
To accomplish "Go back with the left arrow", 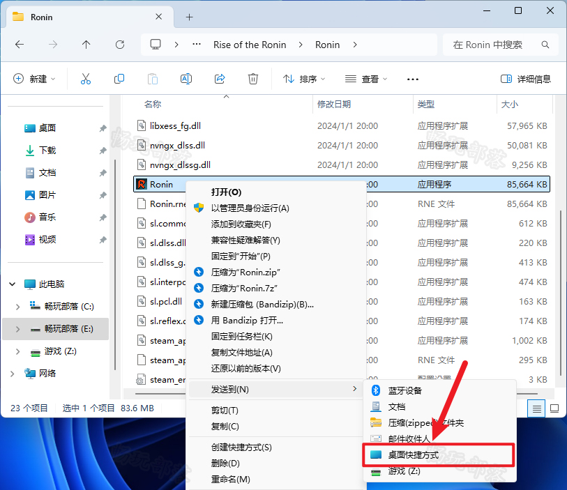I will coord(20,45).
